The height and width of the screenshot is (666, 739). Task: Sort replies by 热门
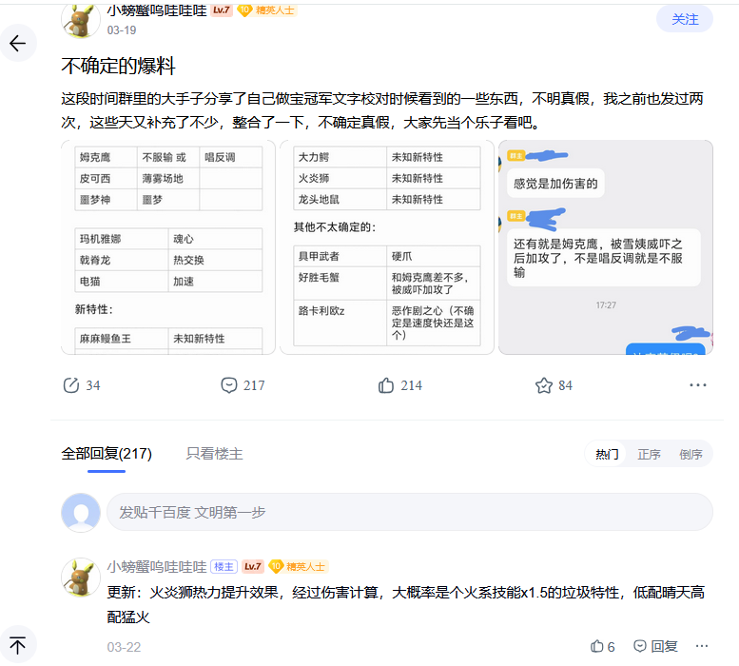coord(607,454)
